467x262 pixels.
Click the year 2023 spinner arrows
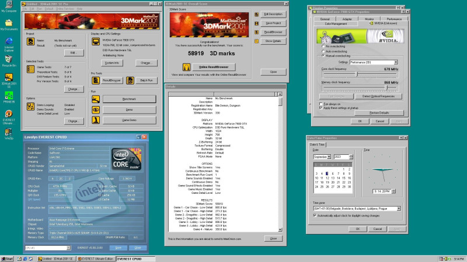pyautogui.click(x=351, y=157)
